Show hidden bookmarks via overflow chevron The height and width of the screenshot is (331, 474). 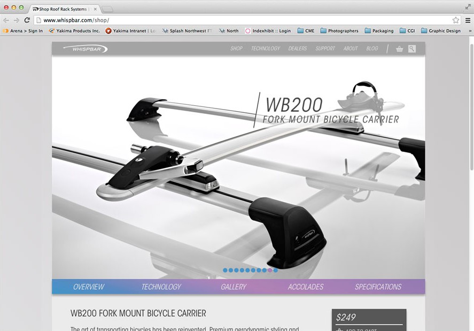coord(470,31)
